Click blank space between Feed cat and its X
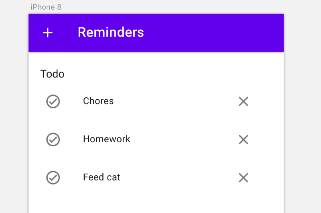Image resolution: width=321 pixels, height=213 pixels. pyautogui.click(x=179, y=178)
